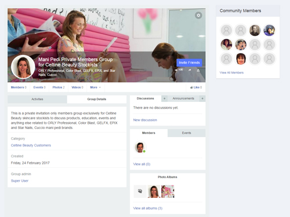Click the Like thumbs-up icon
Screen dimensions: 290x217
click(191, 87)
